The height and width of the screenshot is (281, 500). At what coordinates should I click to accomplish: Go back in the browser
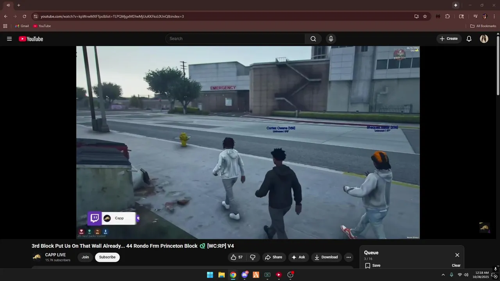coord(5,16)
